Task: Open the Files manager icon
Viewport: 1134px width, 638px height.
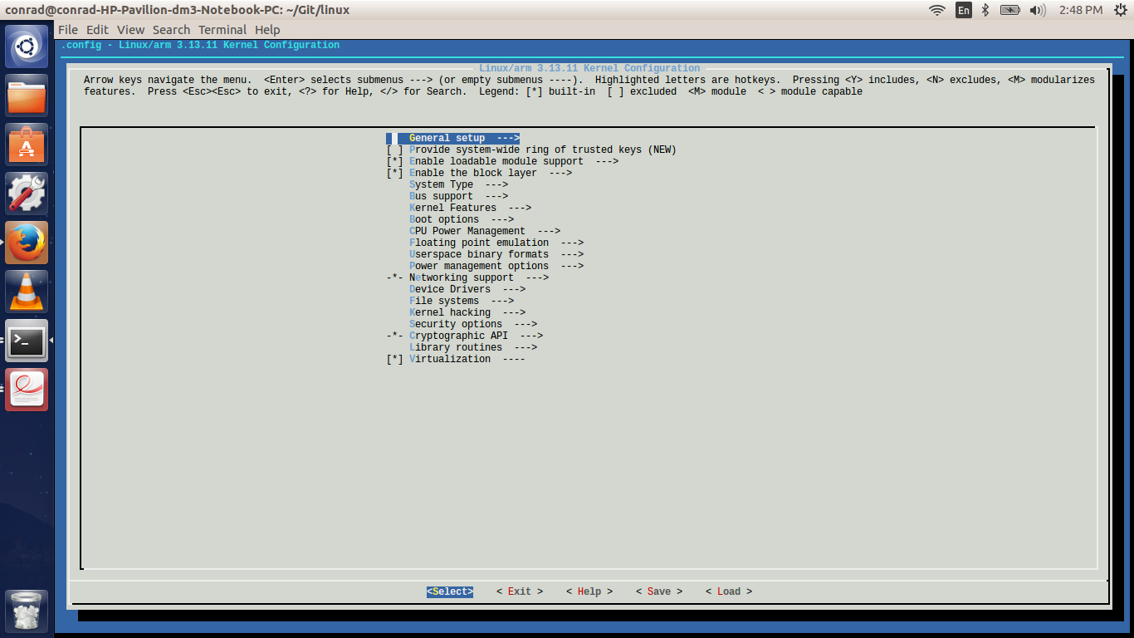Action: coord(27,96)
